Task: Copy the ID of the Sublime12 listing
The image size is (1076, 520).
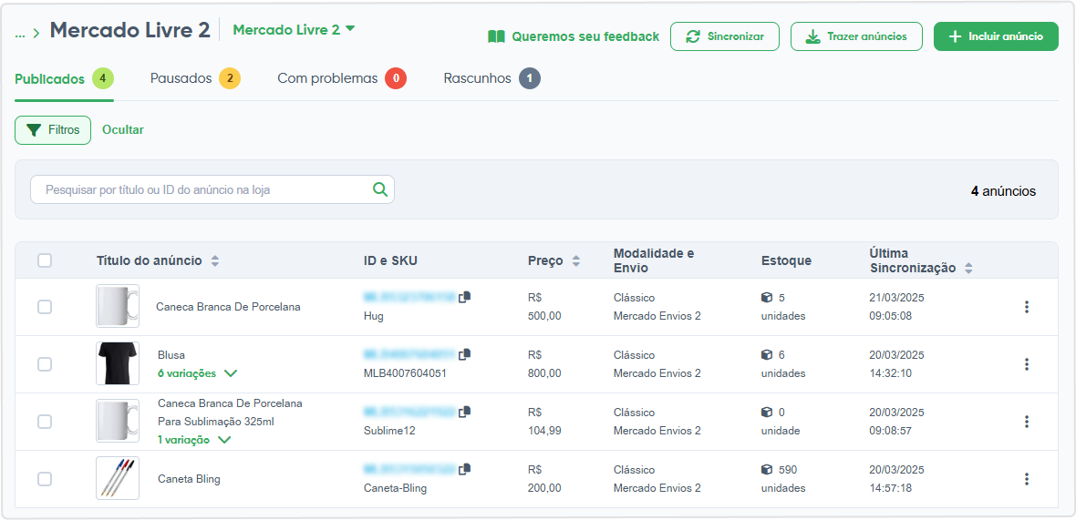Action: (x=465, y=412)
